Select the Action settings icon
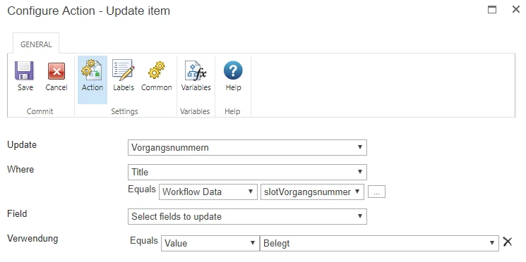This screenshot has height=262, width=526. click(92, 69)
